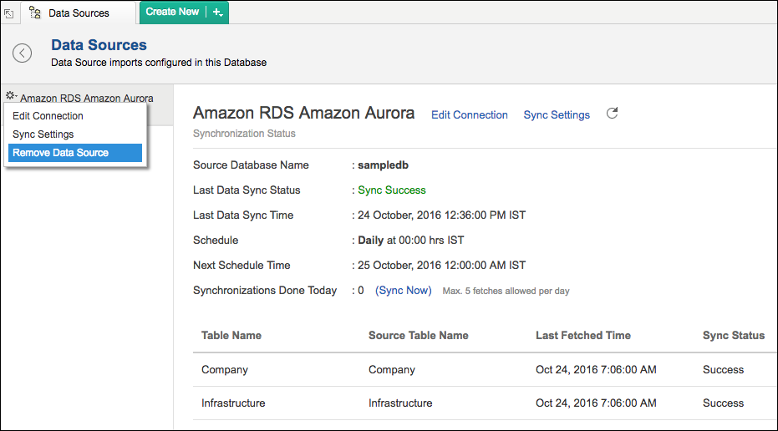Open the Sync Settings link in header
The width and height of the screenshot is (778, 431).
click(x=557, y=115)
